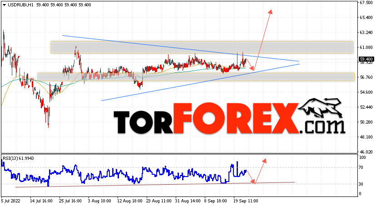Select the 14 Jul 16:00 time label
This screenshot has width=376, height=206.
tap(41, 201)
